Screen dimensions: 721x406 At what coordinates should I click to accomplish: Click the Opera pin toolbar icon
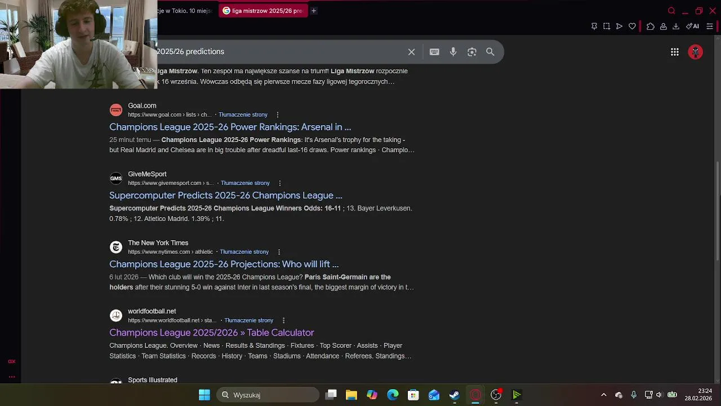(594, 27)
